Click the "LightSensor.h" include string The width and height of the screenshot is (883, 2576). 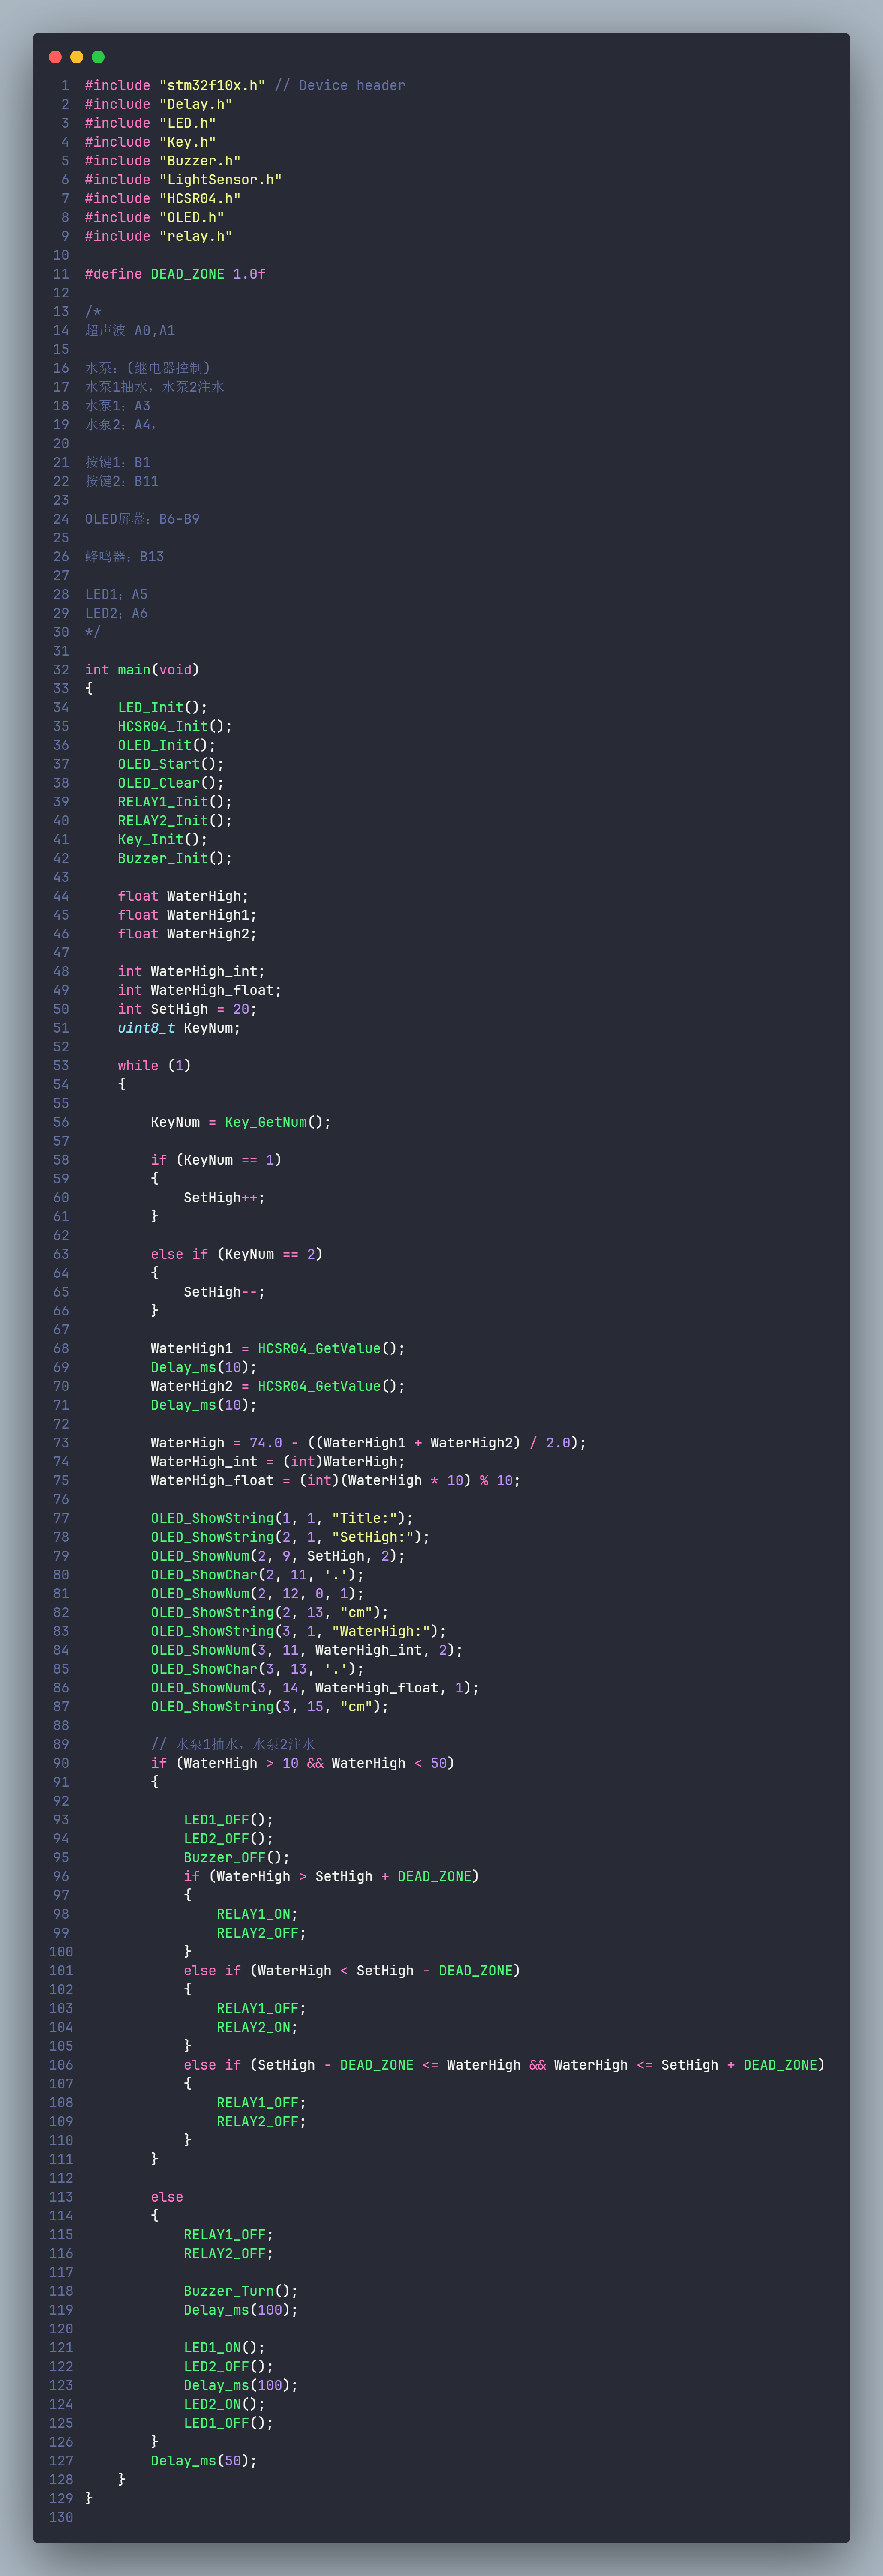220,180
